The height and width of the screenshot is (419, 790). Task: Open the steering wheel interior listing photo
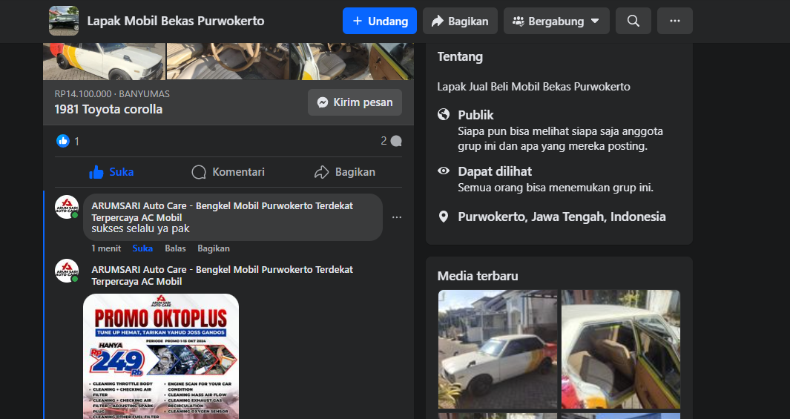tap(228, 62)
